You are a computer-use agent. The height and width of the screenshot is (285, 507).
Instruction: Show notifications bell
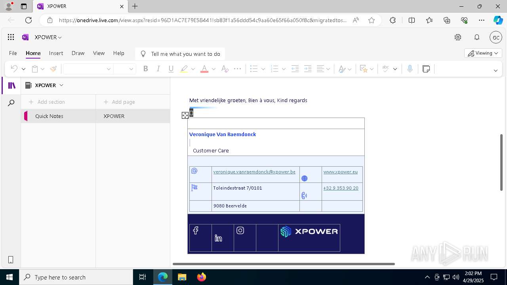pyautogui.click(x=477, y=37)
